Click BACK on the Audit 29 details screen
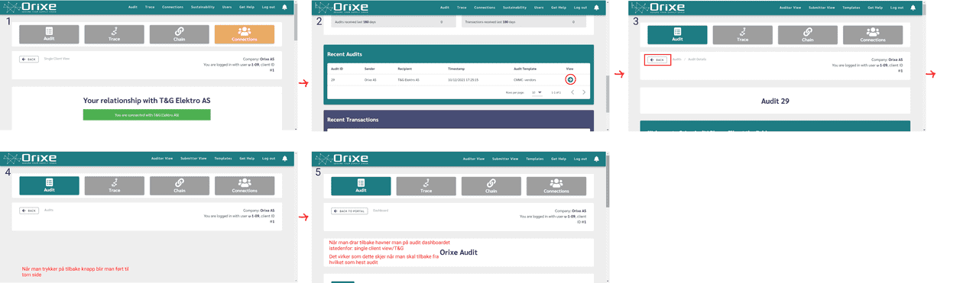This screenshot has height=283, width=963. coord(657,59)
